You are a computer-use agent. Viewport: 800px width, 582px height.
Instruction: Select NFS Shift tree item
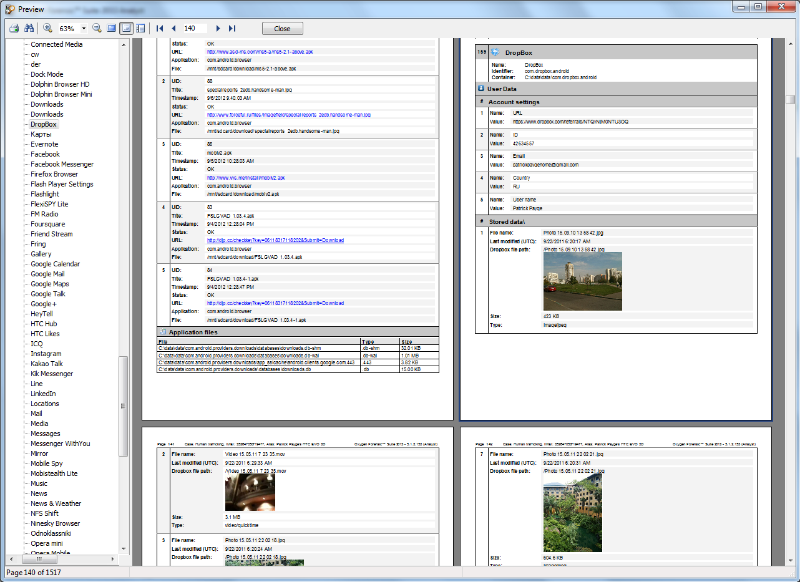coord(45,513)
